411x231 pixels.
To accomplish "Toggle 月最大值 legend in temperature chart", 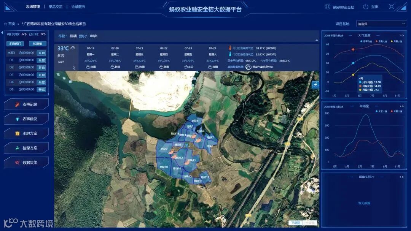I will point(381,41).
